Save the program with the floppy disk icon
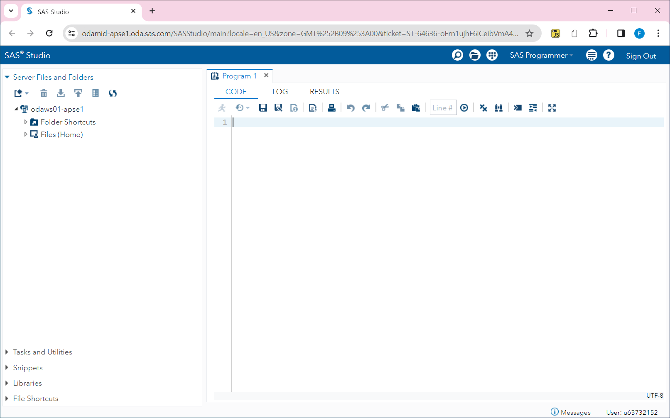 tap(263, 108)
